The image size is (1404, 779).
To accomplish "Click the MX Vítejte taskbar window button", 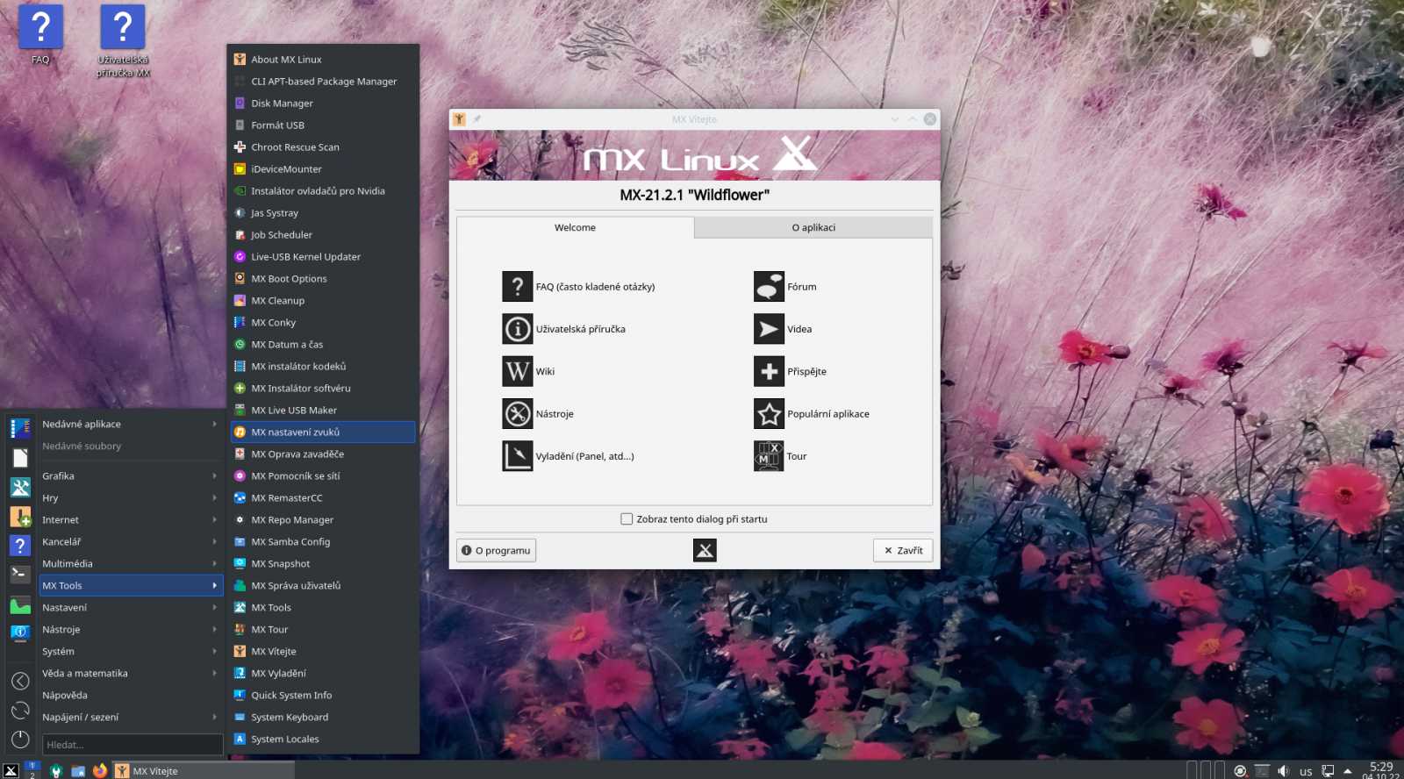I will (x=204, y=770).
